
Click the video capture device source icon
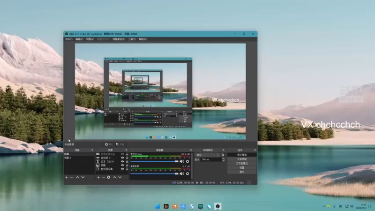pyautogui.click(x=98, y=154)
